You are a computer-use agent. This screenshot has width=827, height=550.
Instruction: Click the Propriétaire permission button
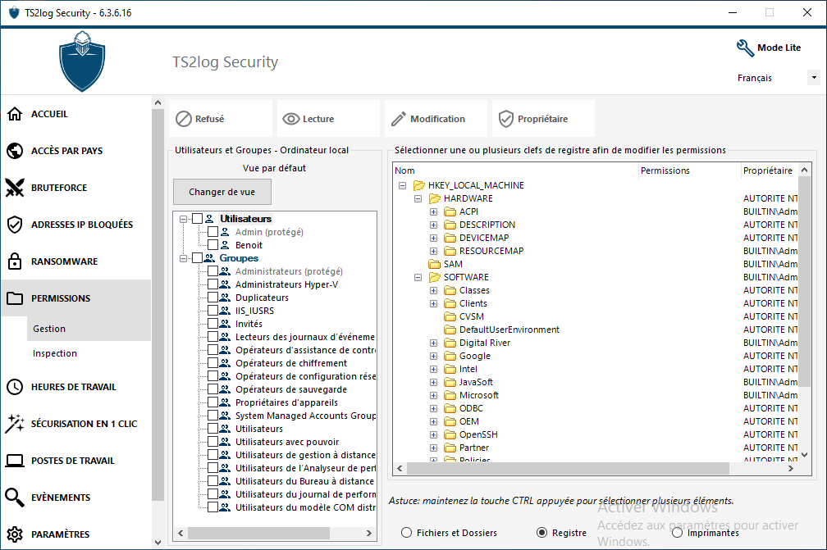tap(544, 119)
